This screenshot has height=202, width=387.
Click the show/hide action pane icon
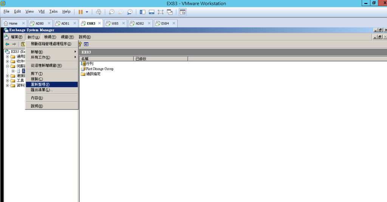(86, 44)
